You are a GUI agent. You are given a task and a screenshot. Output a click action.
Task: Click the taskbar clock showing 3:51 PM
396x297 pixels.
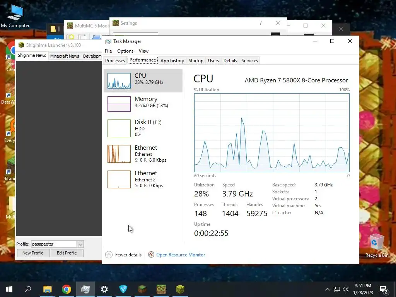click(x=363, y=289)
